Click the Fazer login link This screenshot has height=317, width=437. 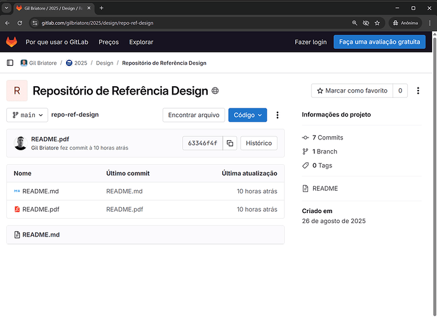click(x=311, y=42)
